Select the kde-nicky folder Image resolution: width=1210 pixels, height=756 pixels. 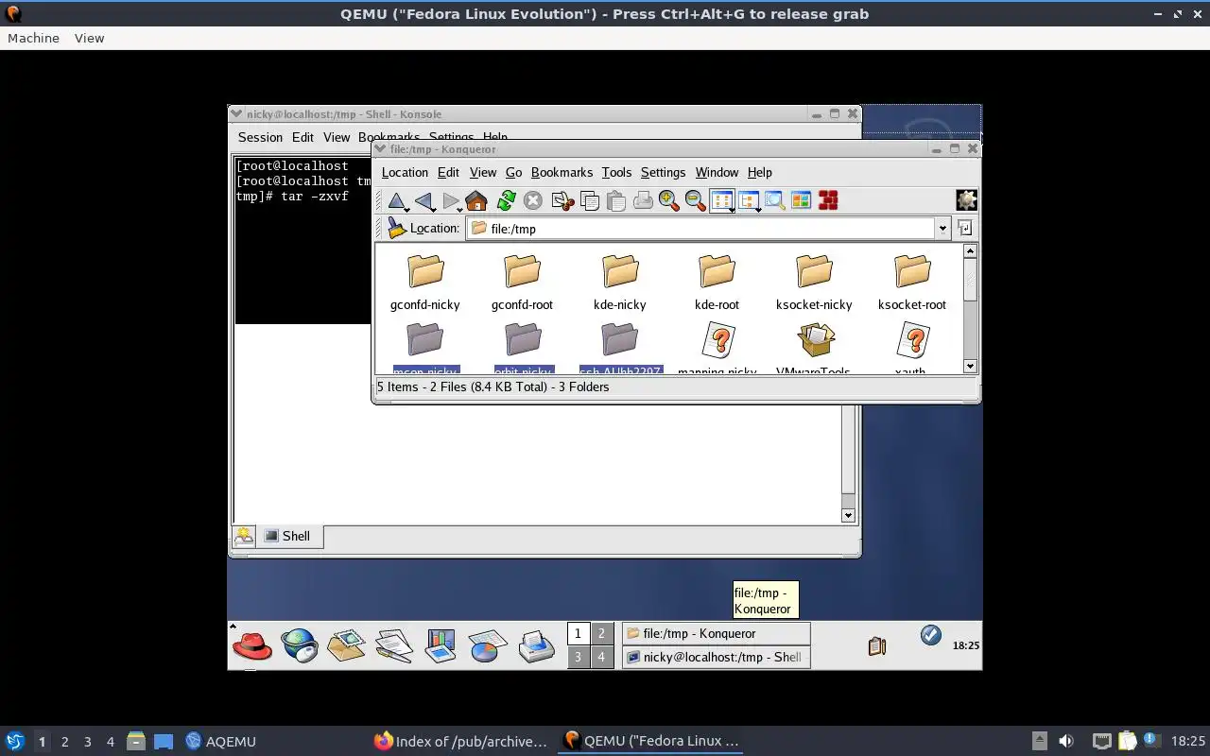point(620,283)
